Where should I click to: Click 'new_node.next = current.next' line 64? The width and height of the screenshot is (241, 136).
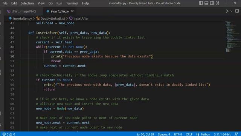[63, 122]
